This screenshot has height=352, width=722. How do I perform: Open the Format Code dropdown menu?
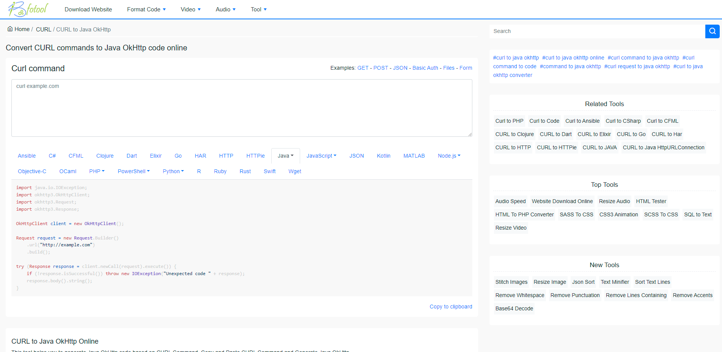[146, 9]
